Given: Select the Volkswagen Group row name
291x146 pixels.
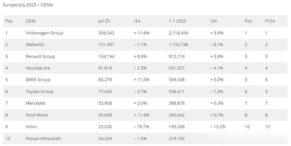Looking at the screenshot, I should click(x=44, y=33).
